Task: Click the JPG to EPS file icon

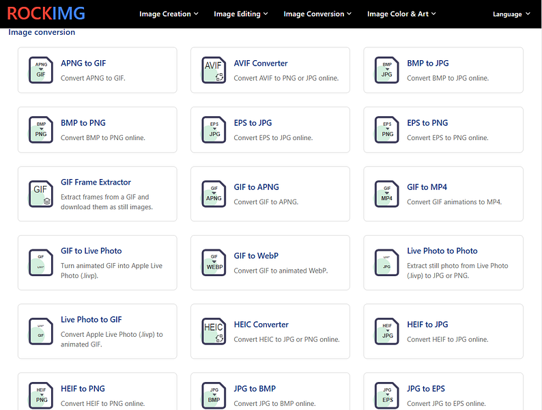Action: pyautogui.click(x=387, y=396)
